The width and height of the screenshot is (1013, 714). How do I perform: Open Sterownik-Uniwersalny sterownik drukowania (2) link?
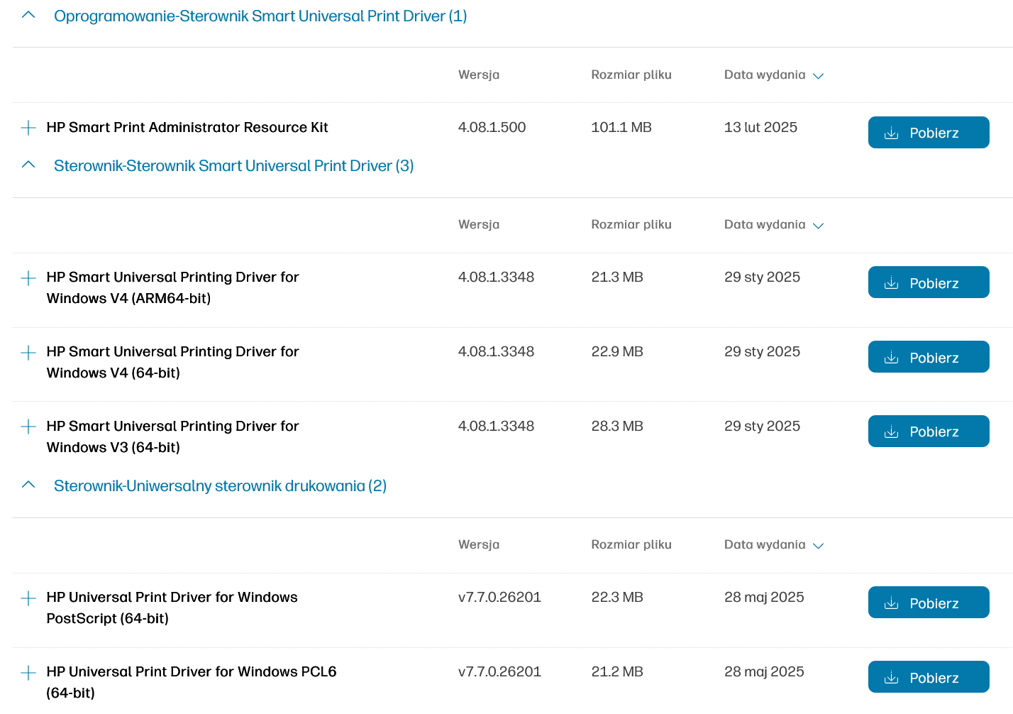(220, 485)
